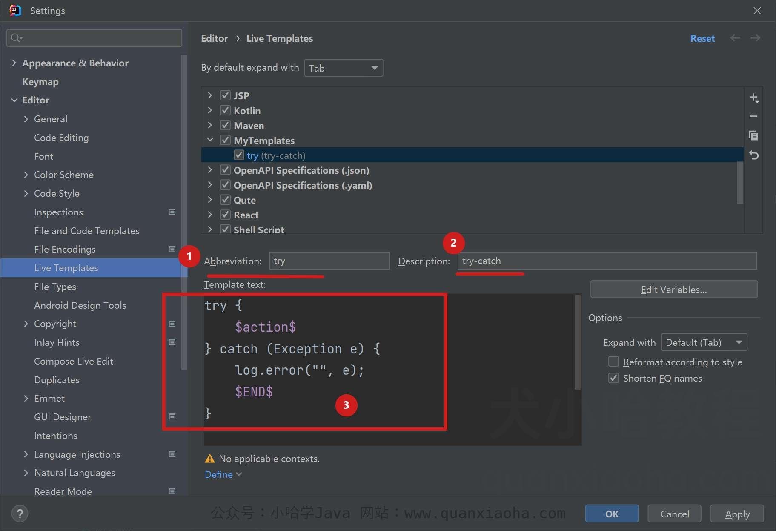Click project-level icon beside Language Injections
This screenshot has height=531, width=776.
tap(172, 454)
